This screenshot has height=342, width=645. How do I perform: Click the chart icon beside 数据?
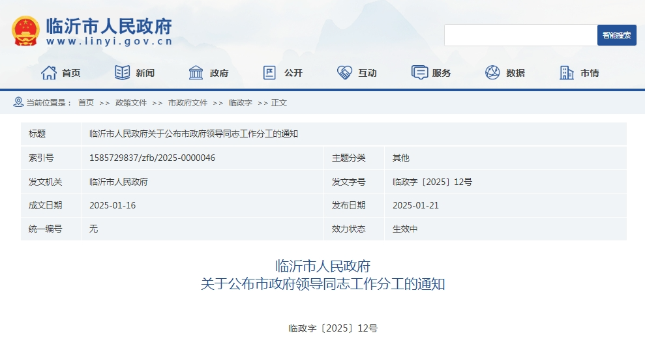point(492,73)
